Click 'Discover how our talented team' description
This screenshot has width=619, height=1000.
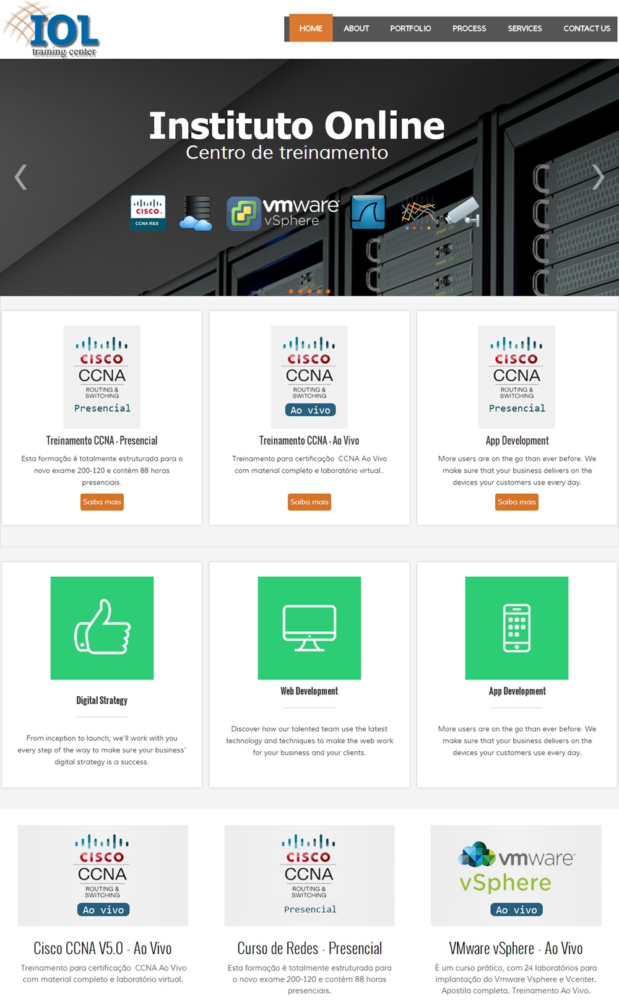309,741
